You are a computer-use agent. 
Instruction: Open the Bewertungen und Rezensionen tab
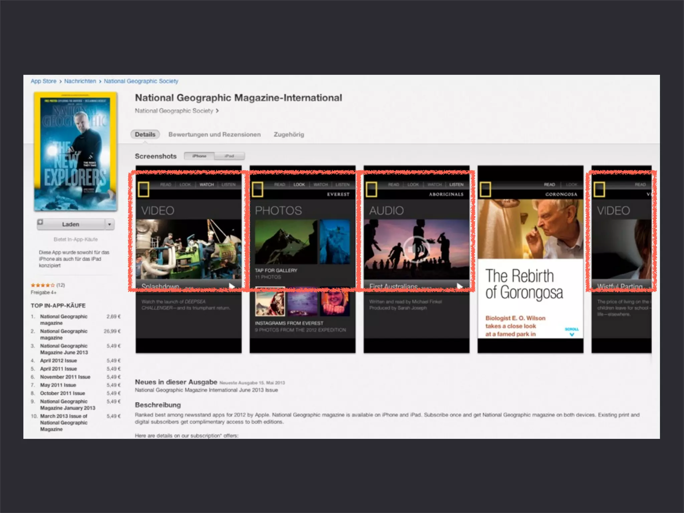pyautogui.click(x=214, y=134)
